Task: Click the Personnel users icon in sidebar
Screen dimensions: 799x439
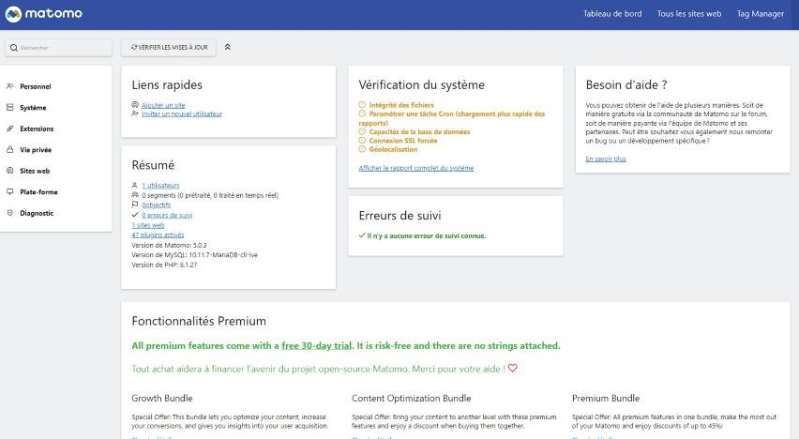Action: pyautogui.click(x=9, y=86)
